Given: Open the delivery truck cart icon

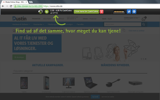Looking at the screenshot, I should pos(144,19).
